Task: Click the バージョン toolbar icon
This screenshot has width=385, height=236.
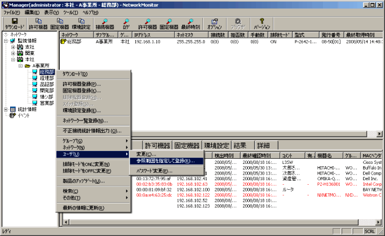Action: [x=262, y=24]
